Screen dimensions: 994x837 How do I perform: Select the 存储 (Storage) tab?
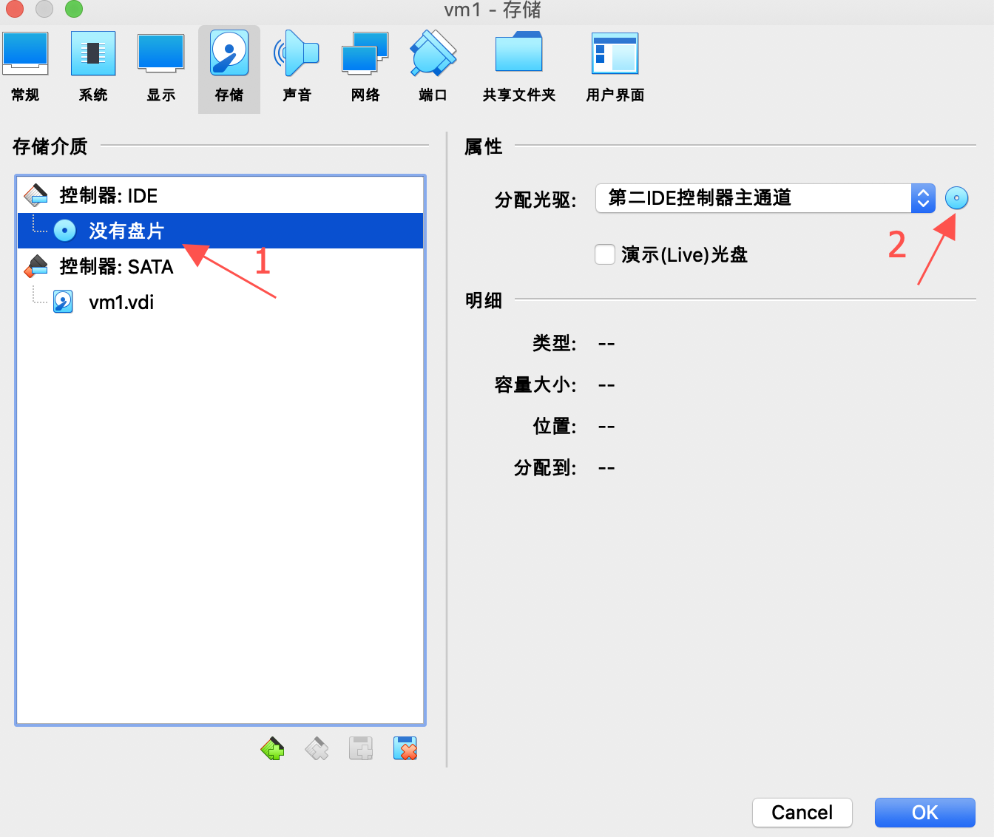click(229, 67)
